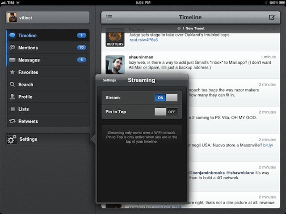Screen dimensions: 286x214
Task: Open the Retweets sidebar entry
Action: 48,121
